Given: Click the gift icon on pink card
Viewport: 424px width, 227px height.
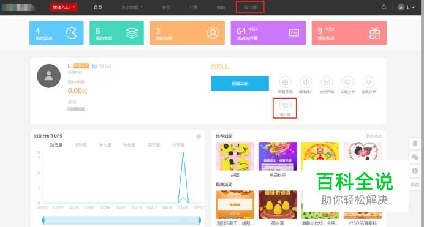Looking at the screenshot, I should pos(374,33).
